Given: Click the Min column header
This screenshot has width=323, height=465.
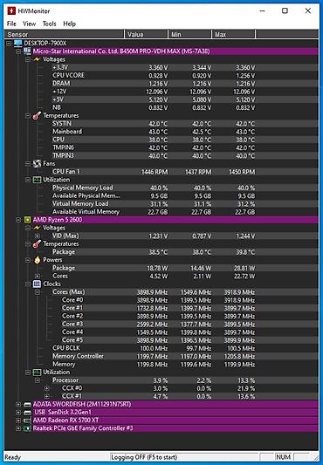Looking at the screenshot, I should click(x=190, y=34).
